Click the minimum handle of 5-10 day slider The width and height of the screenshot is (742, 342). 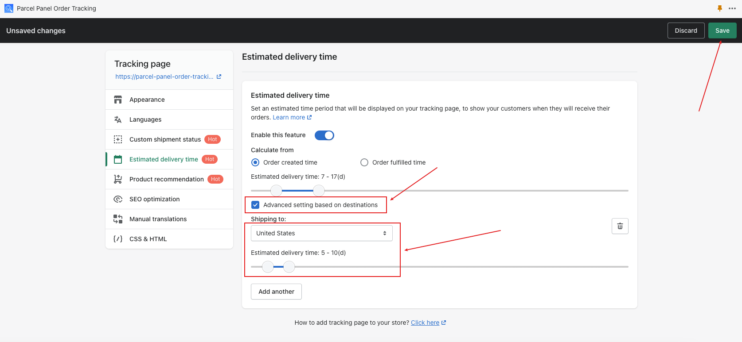[x=268, y=267]
